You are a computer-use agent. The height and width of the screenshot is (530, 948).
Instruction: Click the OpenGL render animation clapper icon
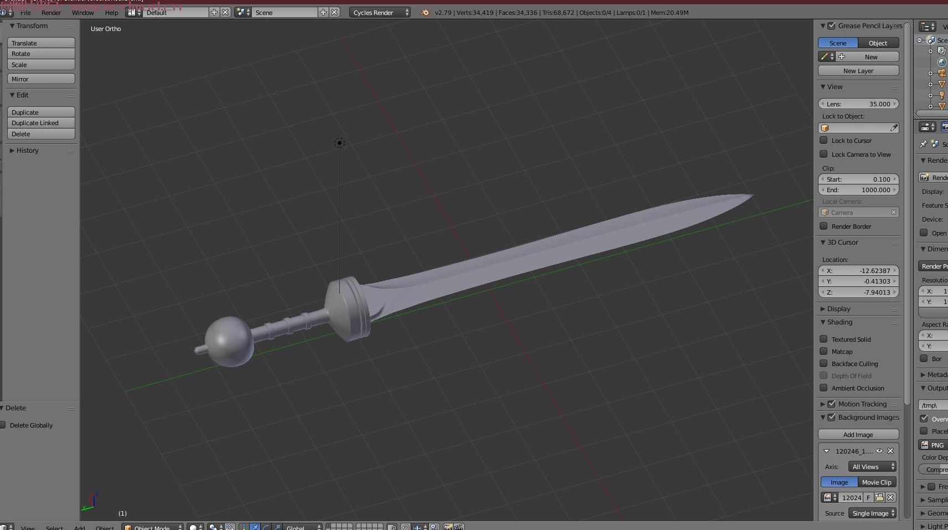coord(459,527)
